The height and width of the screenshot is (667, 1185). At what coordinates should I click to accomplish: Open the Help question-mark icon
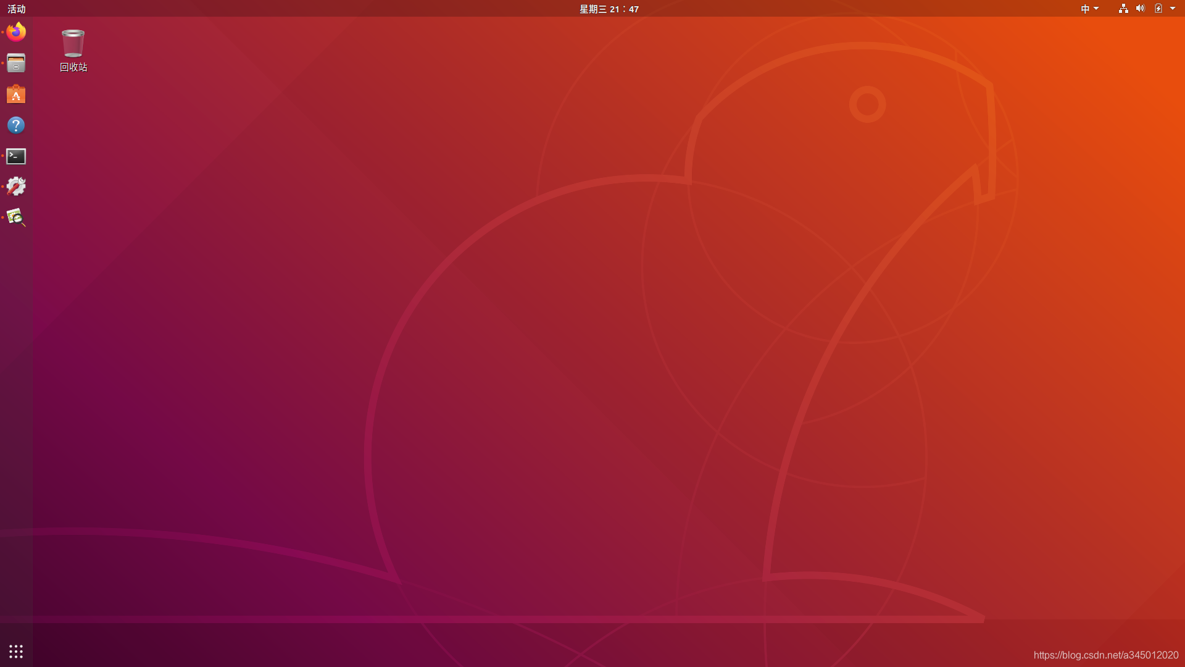(x=16, y=125)
